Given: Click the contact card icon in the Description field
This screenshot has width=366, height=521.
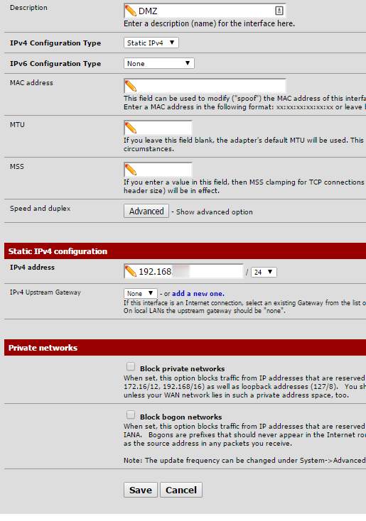Looking at the screenshot, I should click(x=279, y=11).
